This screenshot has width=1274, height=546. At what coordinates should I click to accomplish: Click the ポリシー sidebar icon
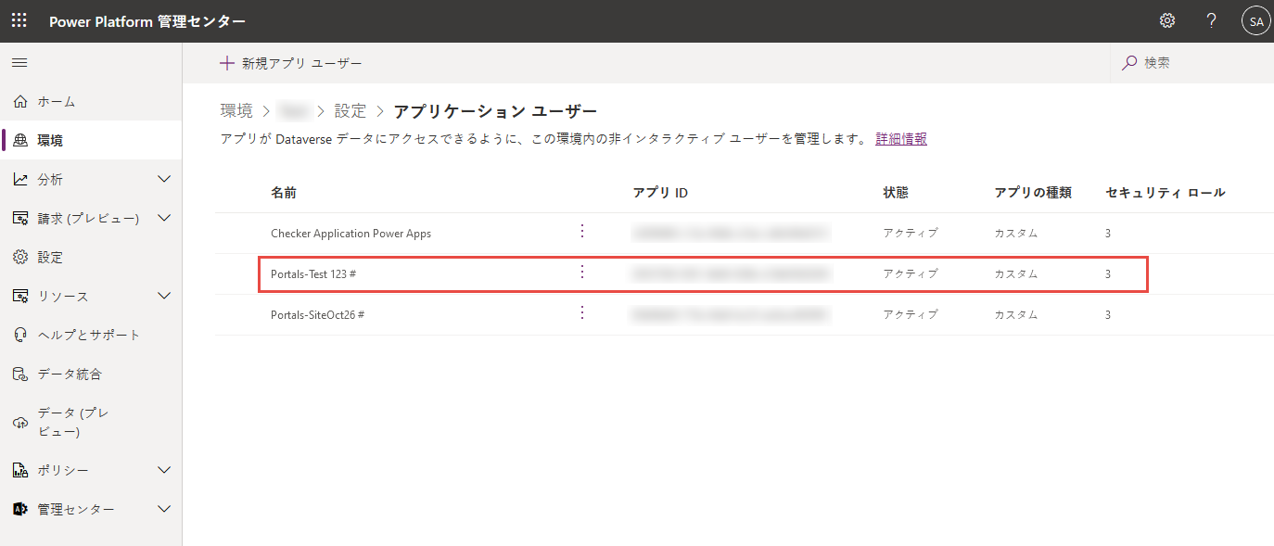[x=20, y=470]
